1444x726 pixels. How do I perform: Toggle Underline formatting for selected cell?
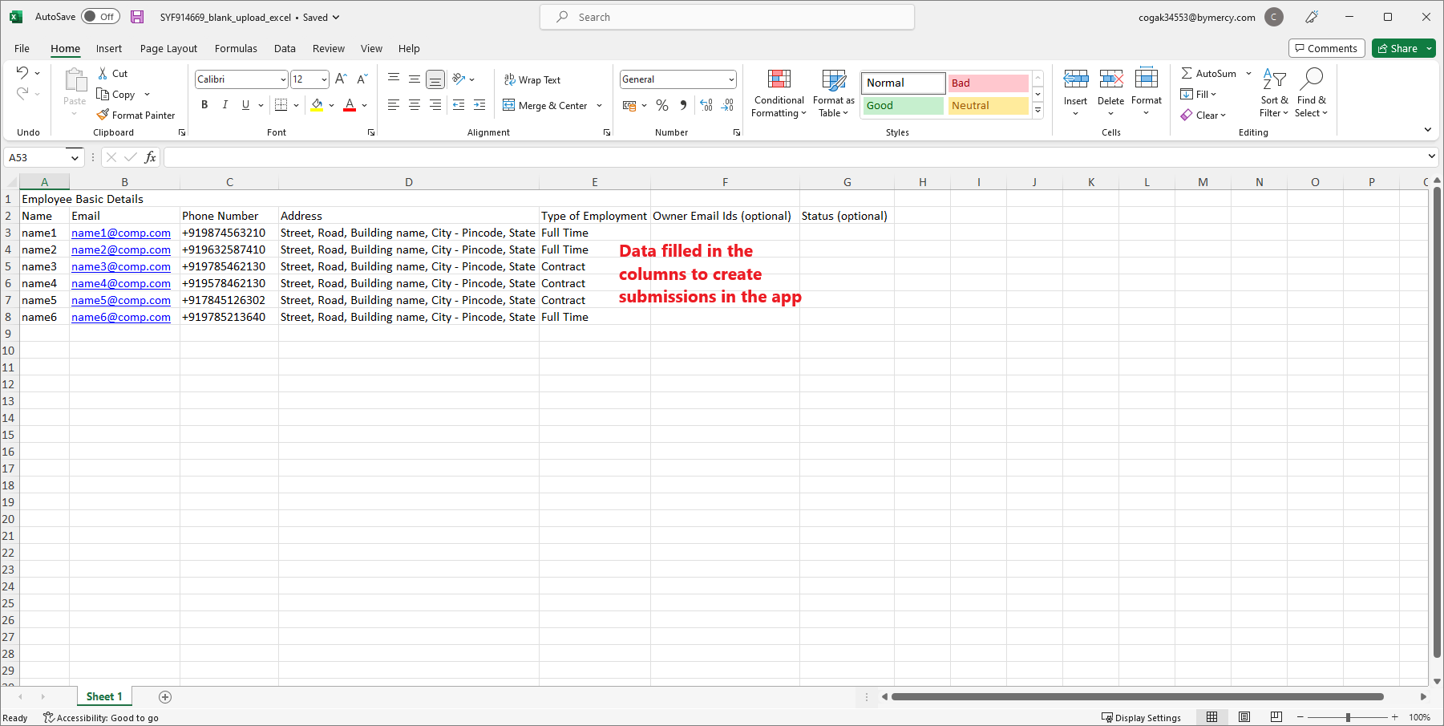pyautogui.click(x=245, y=105)
